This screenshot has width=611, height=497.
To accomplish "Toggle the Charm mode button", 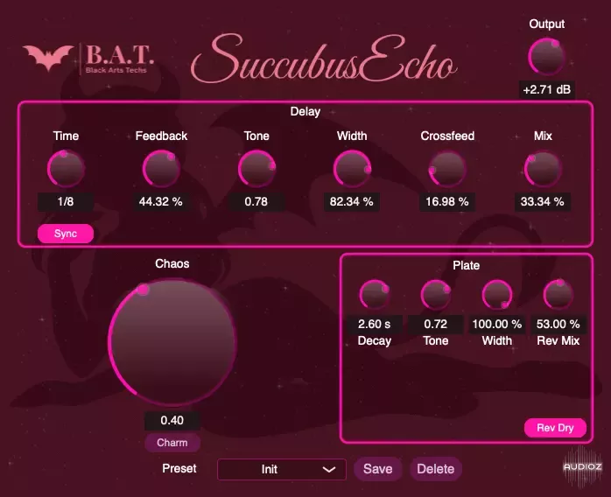I will tap(172, 443).
